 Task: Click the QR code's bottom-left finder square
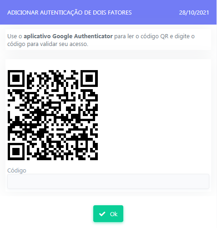[16, 152]
